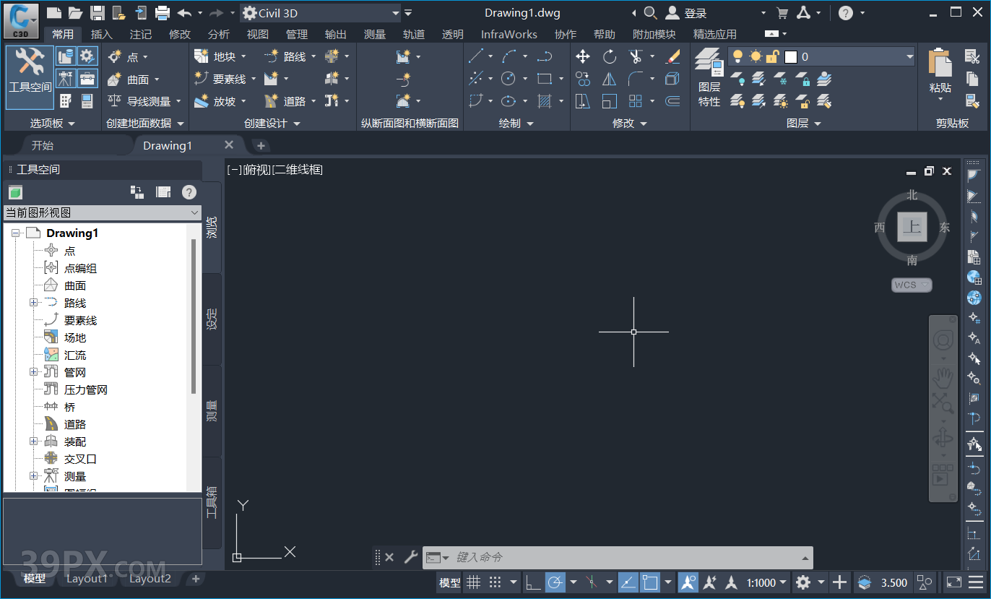Expand the 管网 (Pipe Networks) tree node
991x599 pixels.
point(33,372)
